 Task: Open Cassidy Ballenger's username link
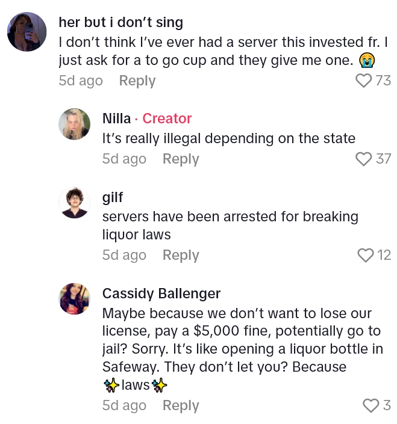coord(161,293)
